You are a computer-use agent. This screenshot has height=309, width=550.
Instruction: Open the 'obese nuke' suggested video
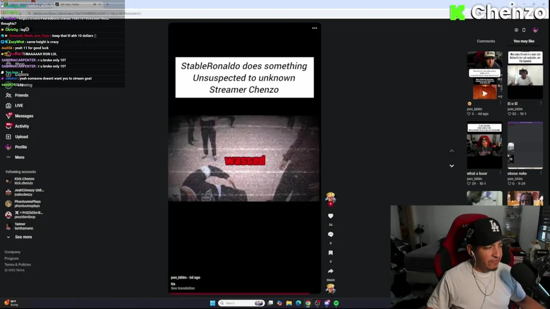[x=525, y=145]
